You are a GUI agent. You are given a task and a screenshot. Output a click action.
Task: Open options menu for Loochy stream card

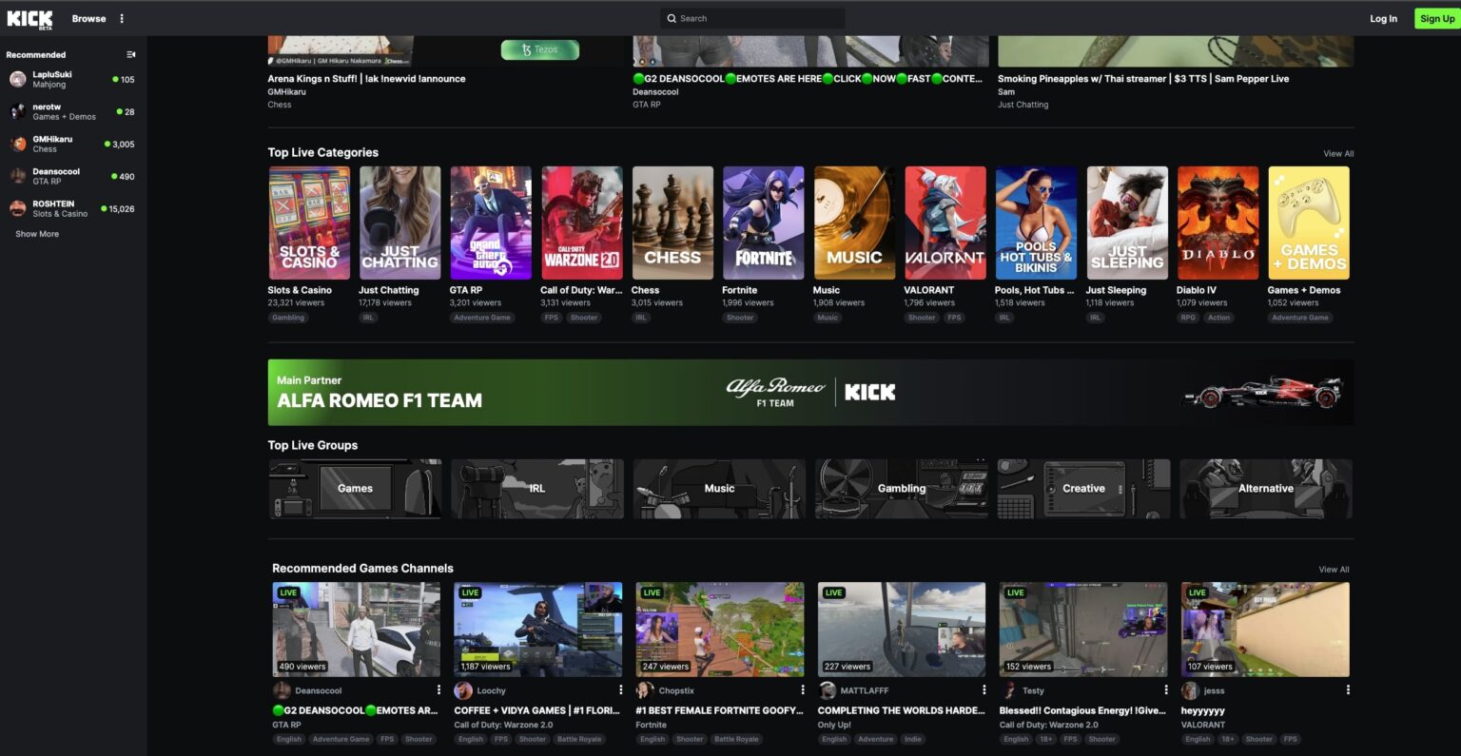click(620, 689)
